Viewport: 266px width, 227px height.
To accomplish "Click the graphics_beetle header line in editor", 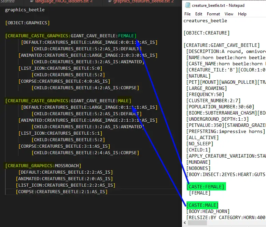I will tap(25, 10).
